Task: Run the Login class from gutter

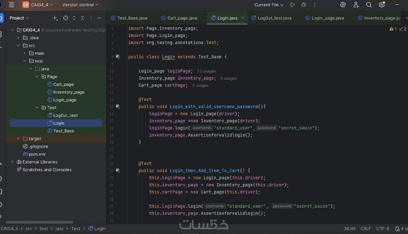Action: point(118,57)
